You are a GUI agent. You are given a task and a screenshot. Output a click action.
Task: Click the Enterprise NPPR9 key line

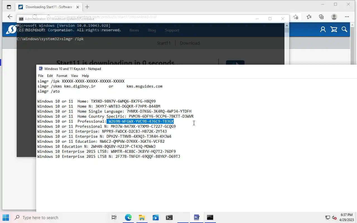(102, 131)
